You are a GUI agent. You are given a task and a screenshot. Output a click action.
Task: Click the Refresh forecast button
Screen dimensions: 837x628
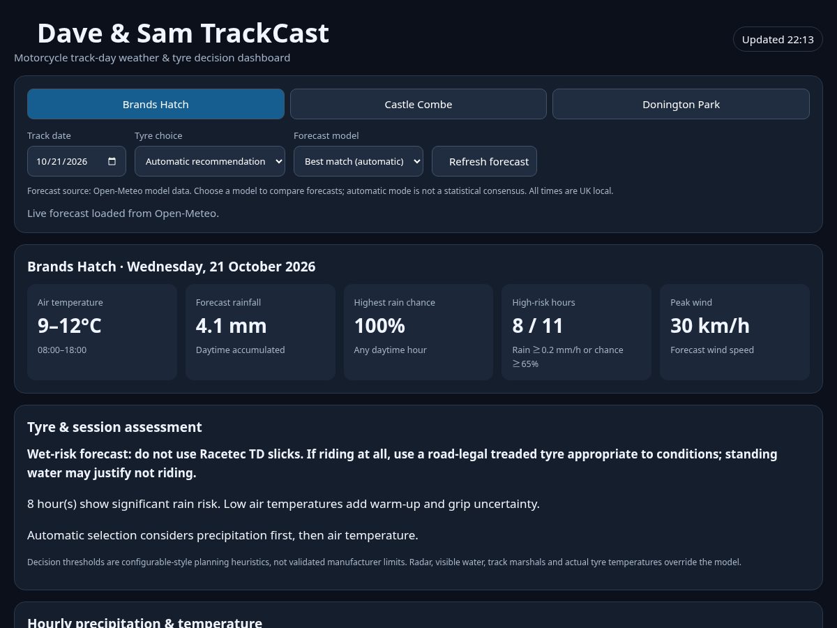(x=484, y=161)
